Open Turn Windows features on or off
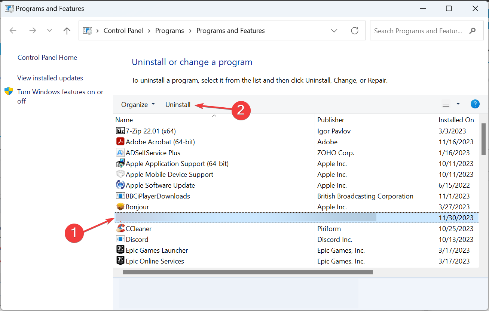This screenshot has width=489, height=311. tap(60, 96)
